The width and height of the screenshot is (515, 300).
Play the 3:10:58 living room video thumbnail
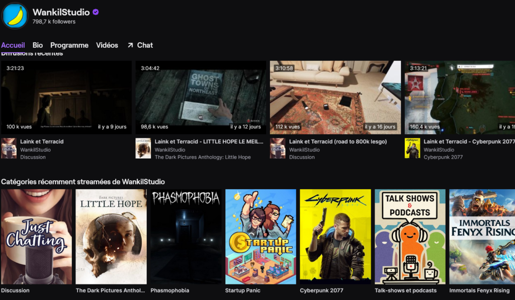tap(335, 97)
